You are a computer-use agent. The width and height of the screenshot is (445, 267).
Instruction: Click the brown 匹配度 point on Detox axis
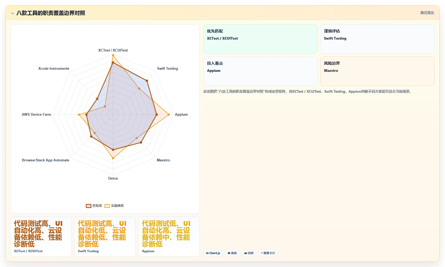click(113, 150)
